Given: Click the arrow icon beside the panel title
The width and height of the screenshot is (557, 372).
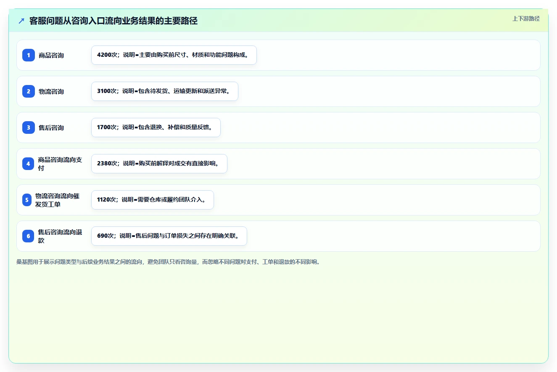Looking at the screenshot, I should click(21, 21).
